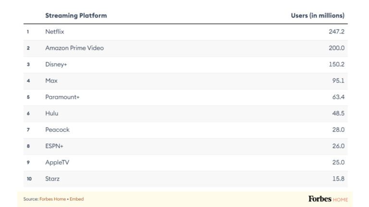Click rank number 2 beside Amazon Prime Video

tap(28, 48)
